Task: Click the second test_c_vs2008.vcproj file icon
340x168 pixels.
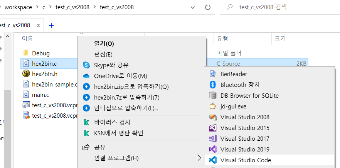Action: coord(26,115)
